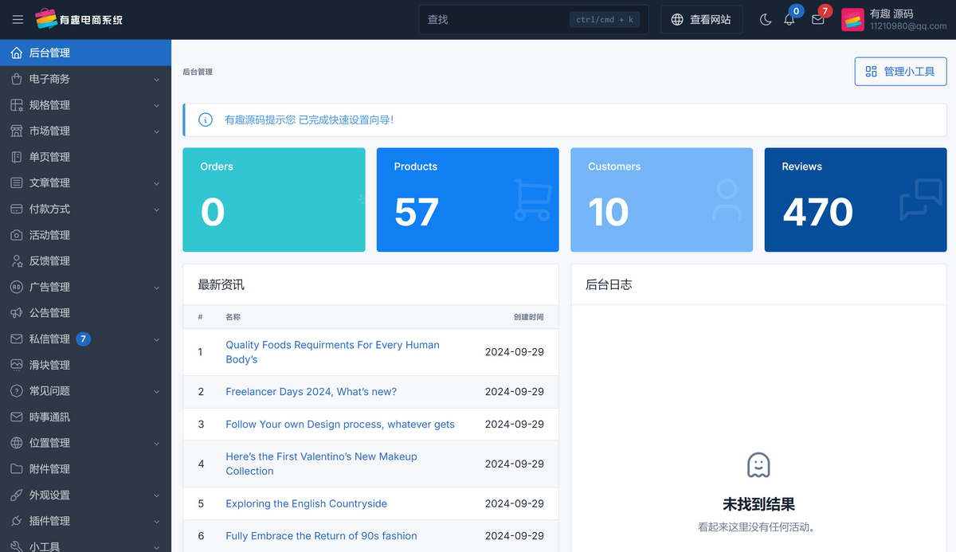Click the 插件管理 plug icon
Image resolution: width=956 pixels, height=552 pixels.
17,521
